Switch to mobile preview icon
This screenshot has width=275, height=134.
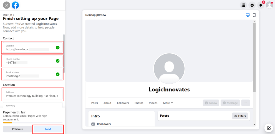(x=254, y=15)
